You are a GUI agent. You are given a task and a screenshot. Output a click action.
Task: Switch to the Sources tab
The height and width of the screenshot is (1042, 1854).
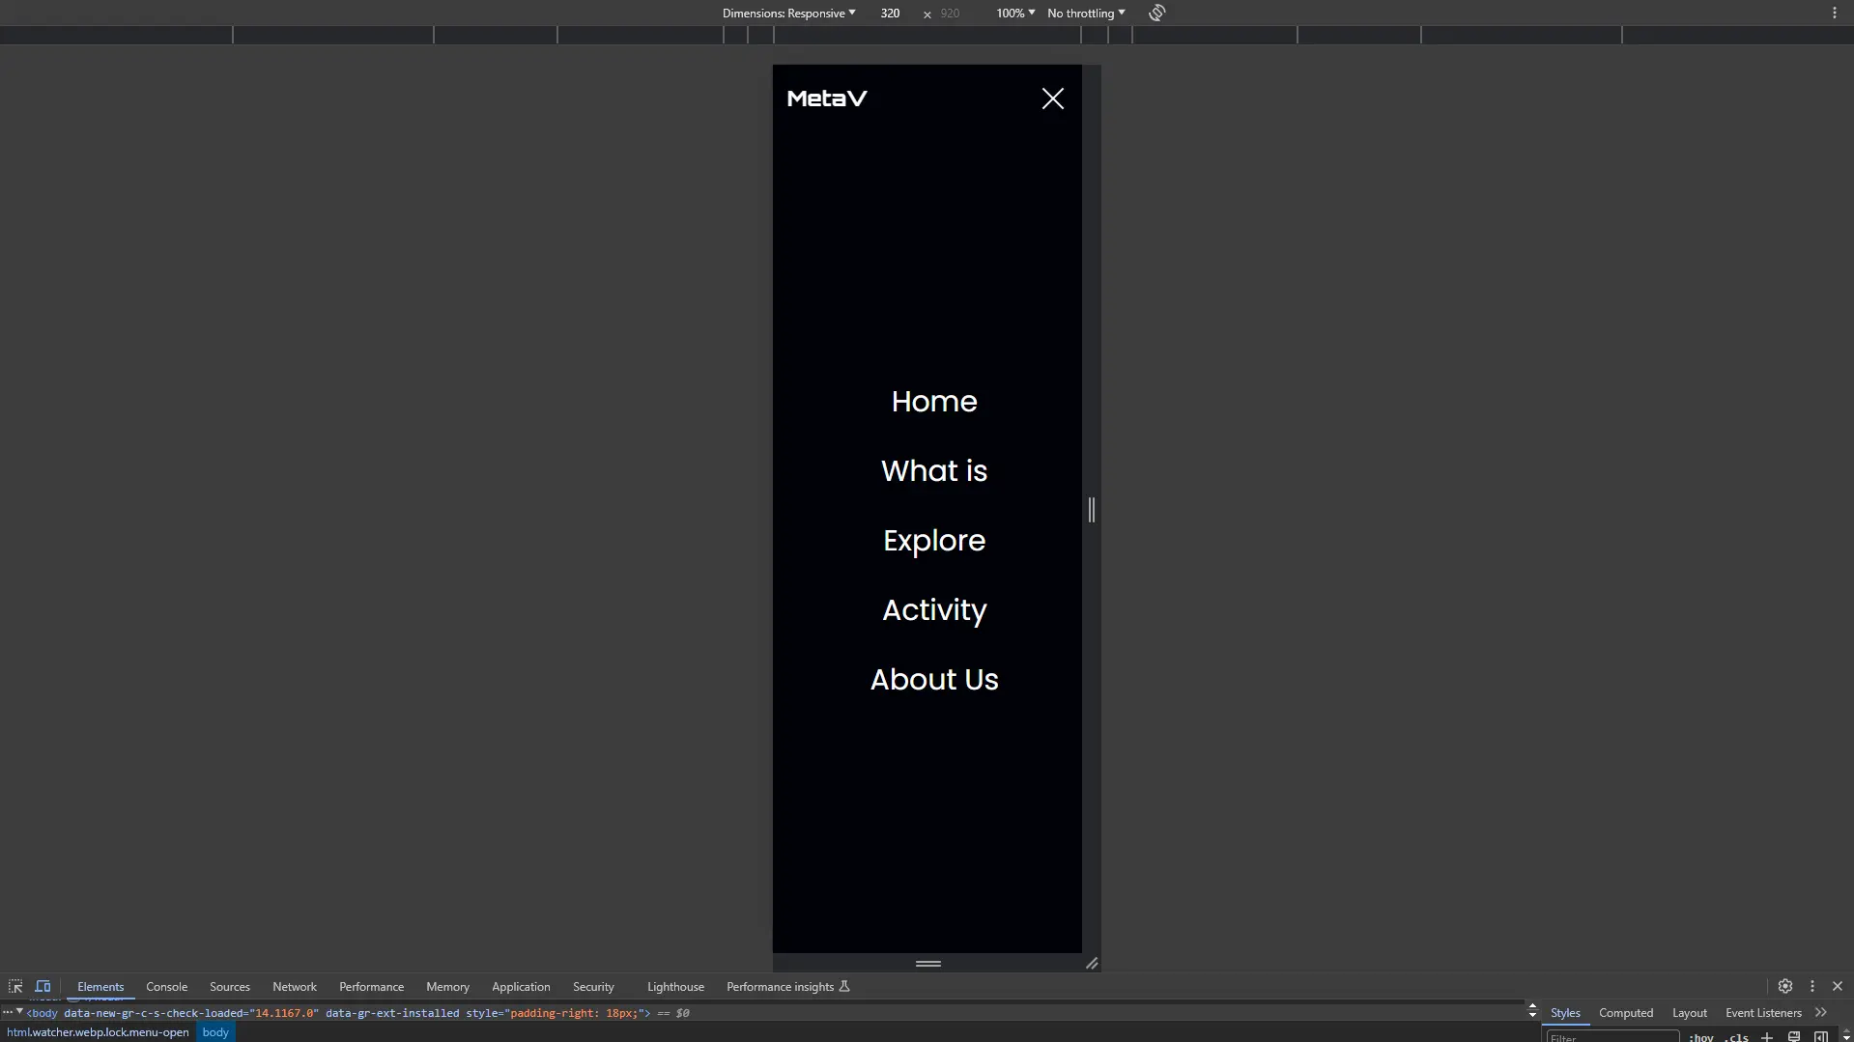pyautogui.click(x=230, y=987)
